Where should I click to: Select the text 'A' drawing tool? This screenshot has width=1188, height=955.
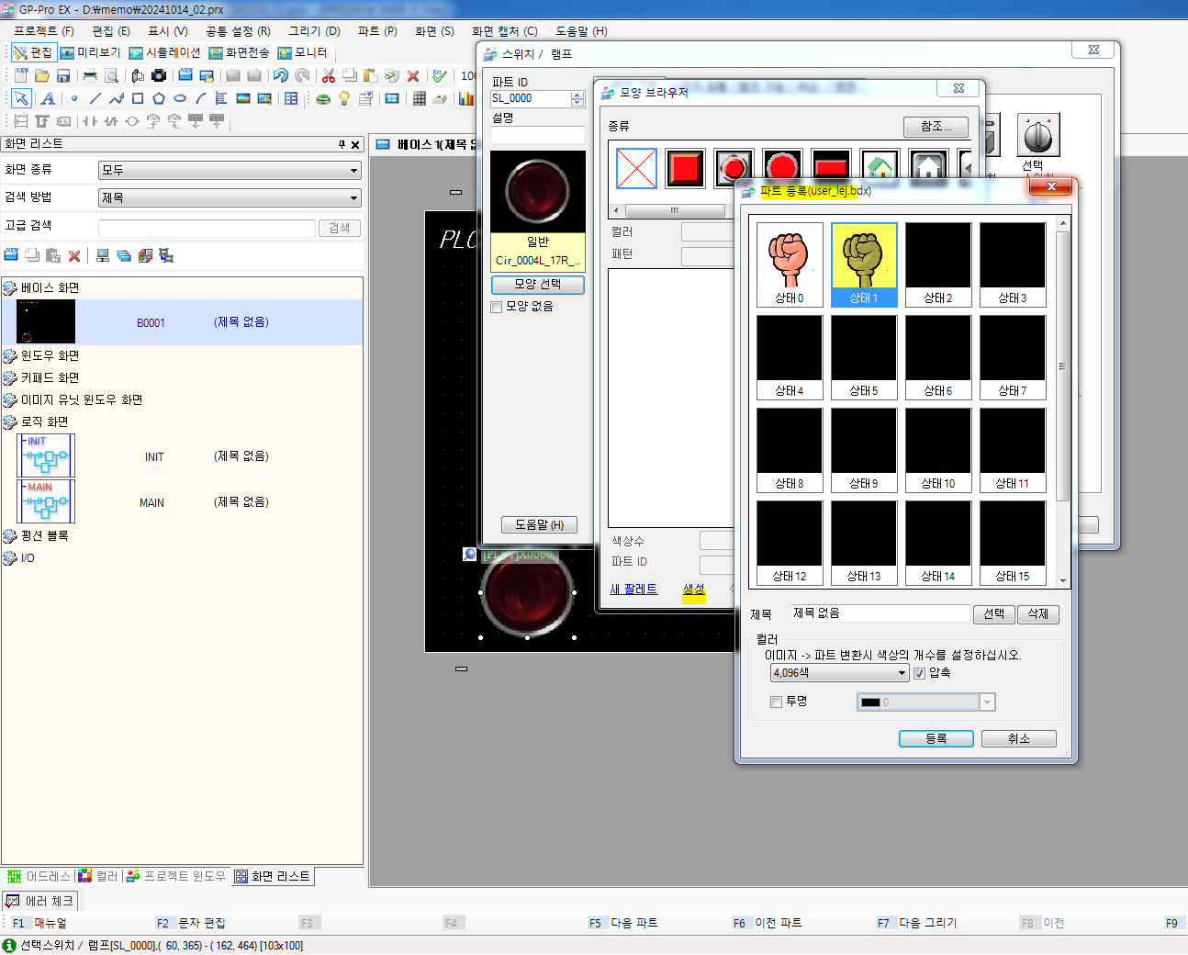point(48,98)
